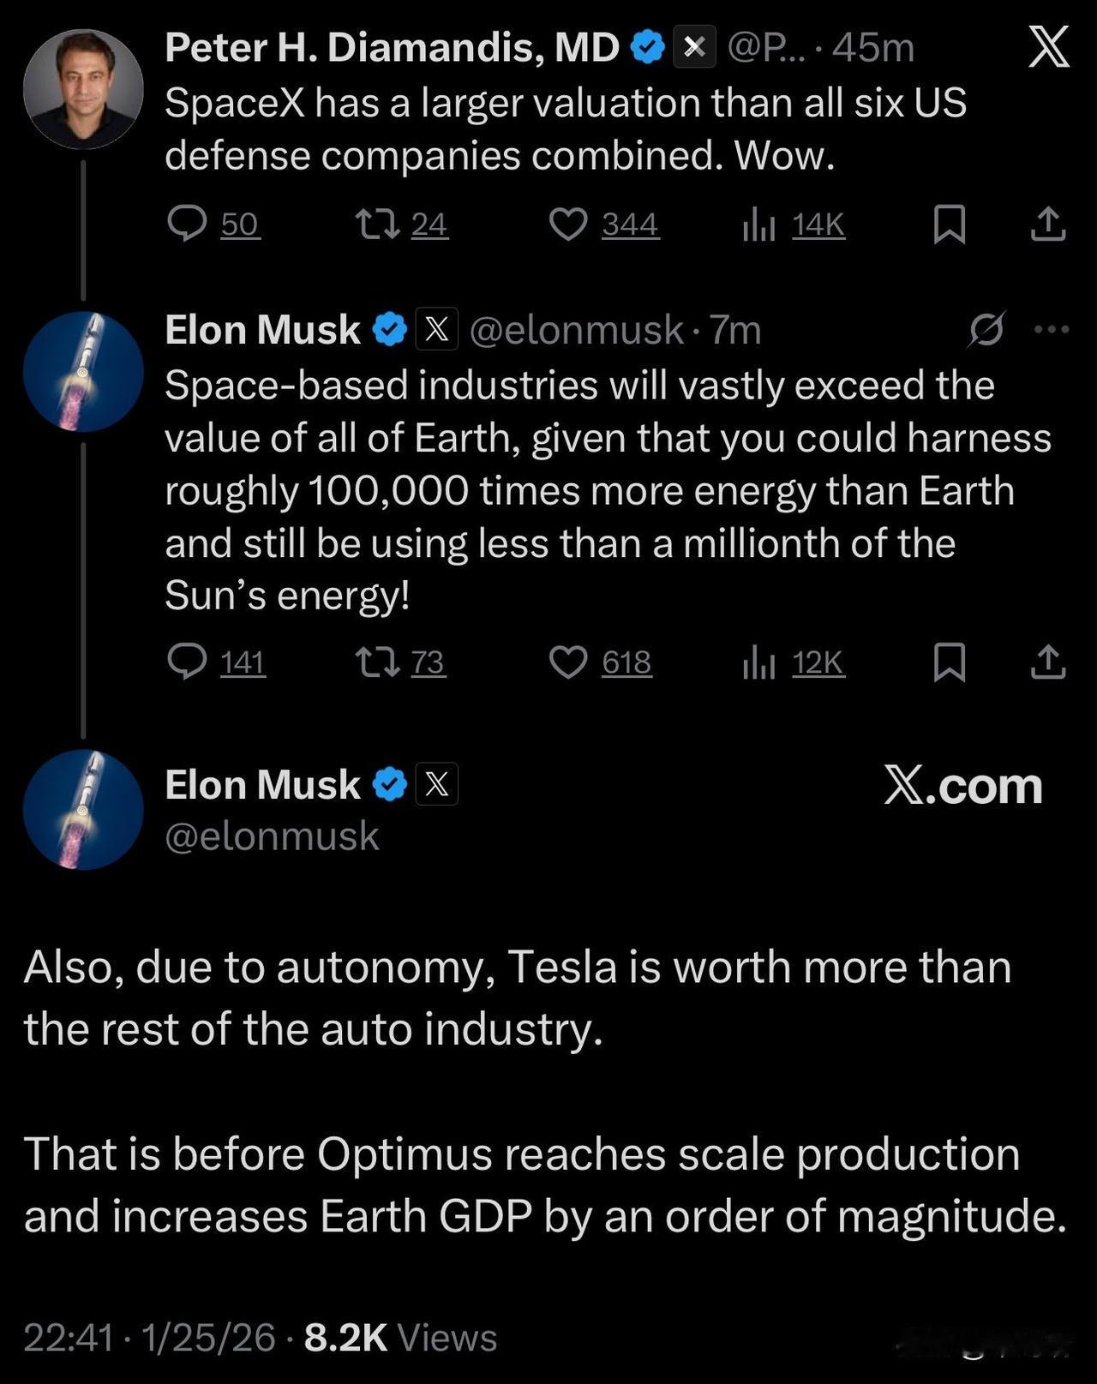Like the post about SpaceX valuation
This screenshot has width=1097, height=1384.
pyautogui.click(x=567, y=224)
